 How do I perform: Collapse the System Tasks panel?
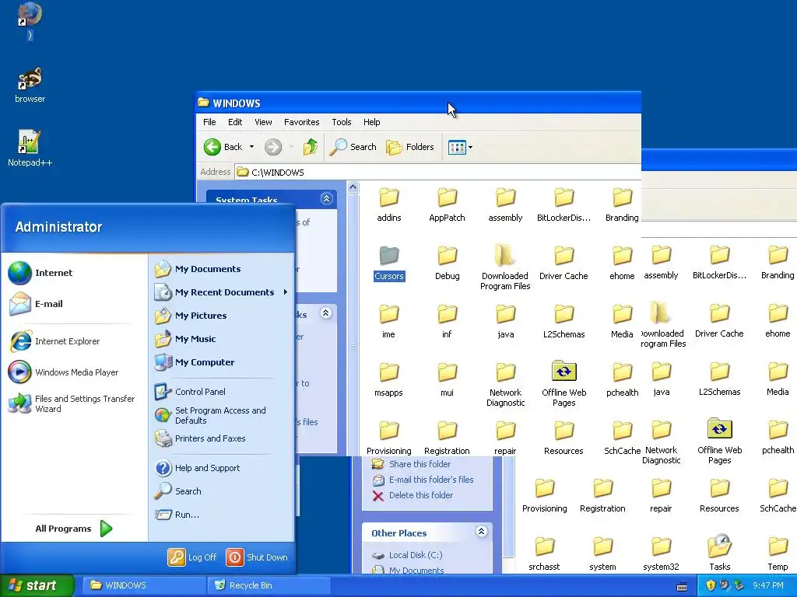327,198
